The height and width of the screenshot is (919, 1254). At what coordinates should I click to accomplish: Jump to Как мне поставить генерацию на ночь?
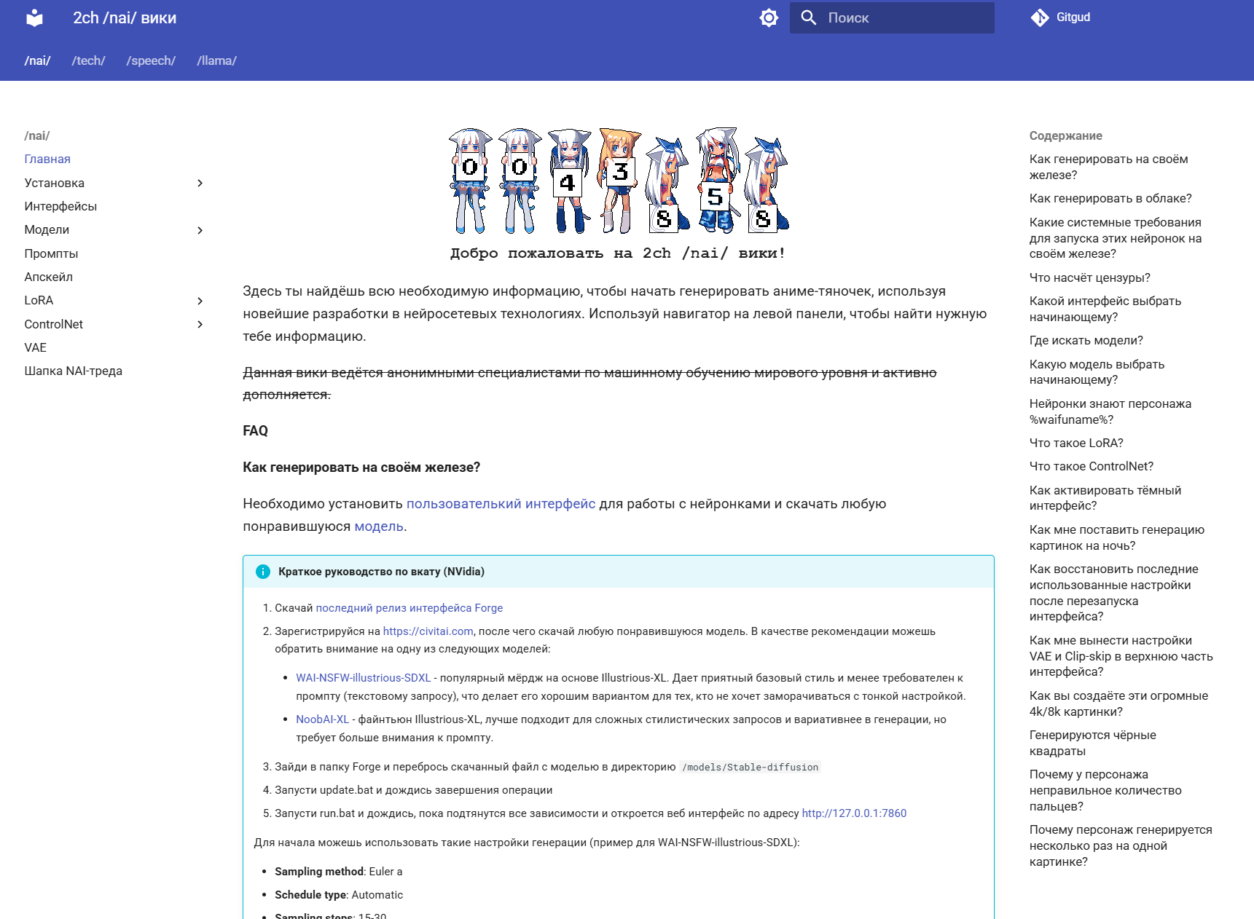tap(1117, 537)
